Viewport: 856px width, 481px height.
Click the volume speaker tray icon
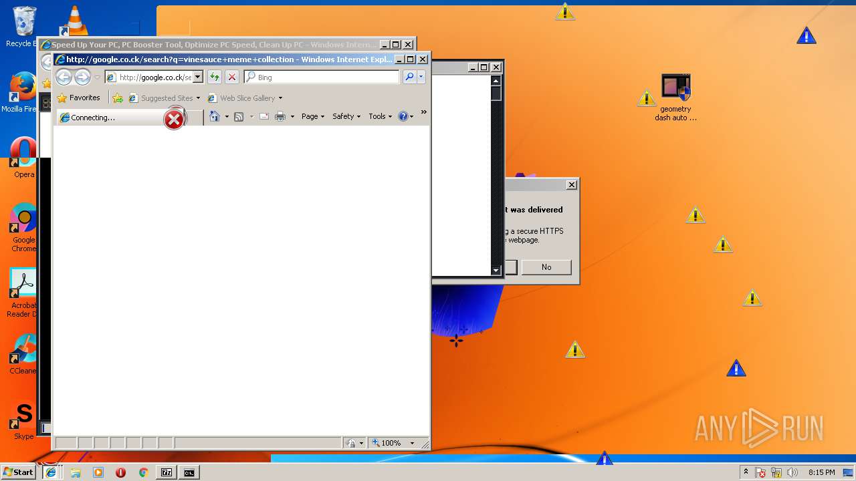click(x=792, y=472)
